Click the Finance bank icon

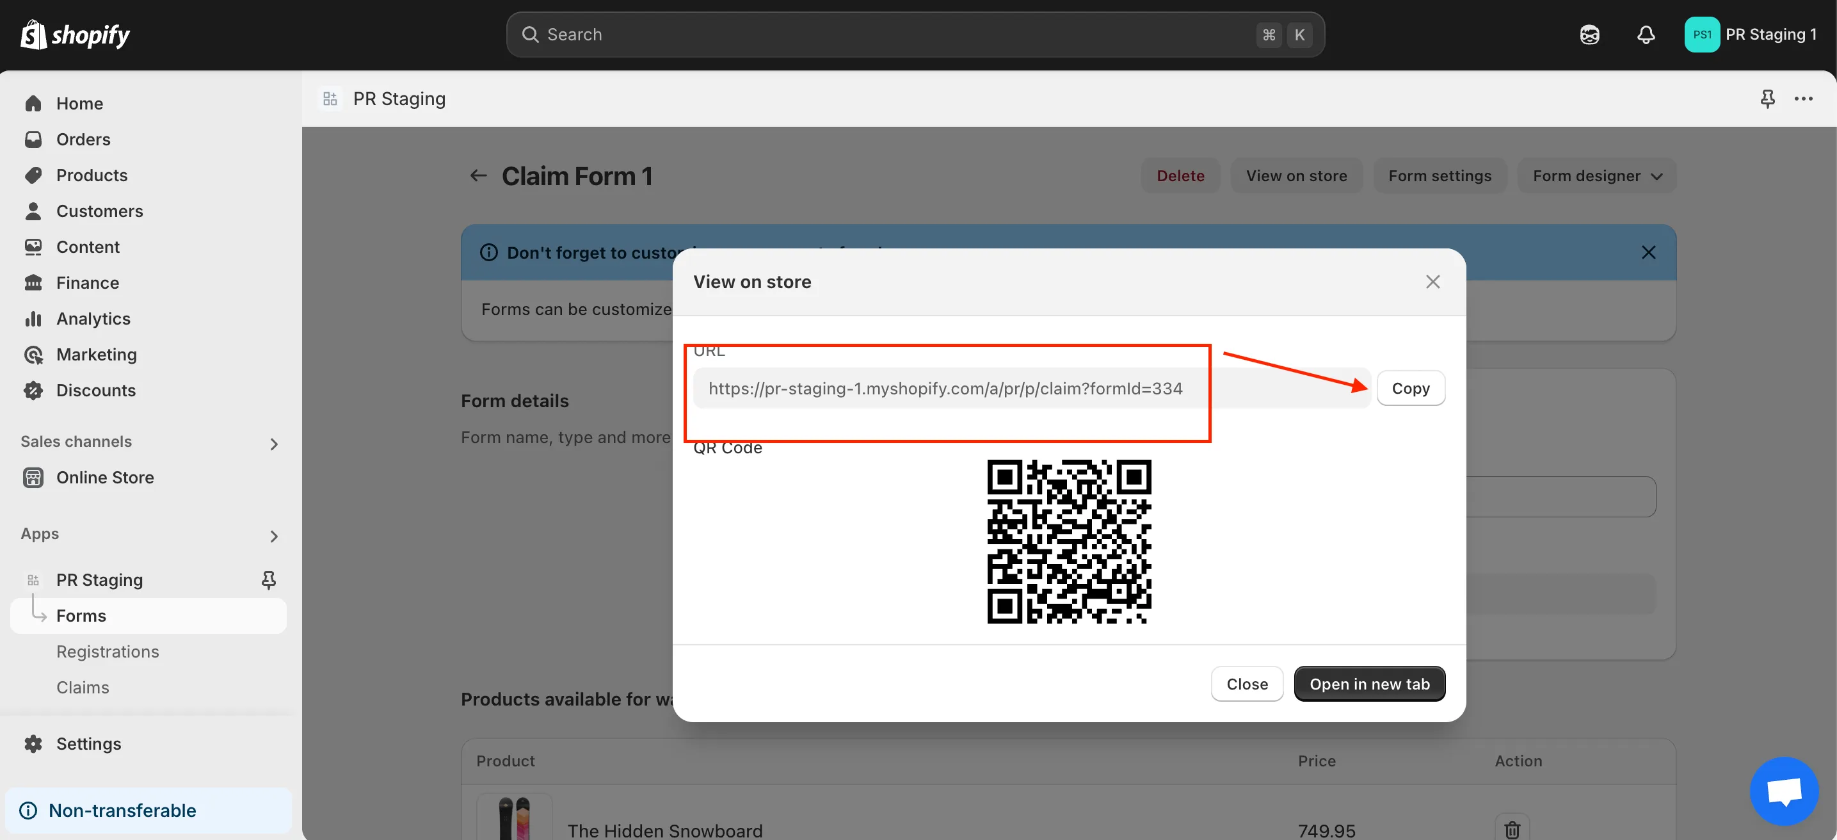(33, 282)
